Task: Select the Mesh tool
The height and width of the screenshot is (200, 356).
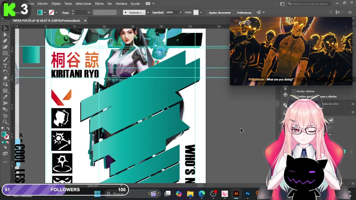Action: (x=5, y=91)
